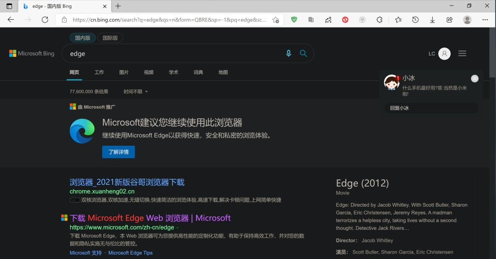496x259 pixels.
Task: Select the 国内版 Bing version
Action: point(83,38)
